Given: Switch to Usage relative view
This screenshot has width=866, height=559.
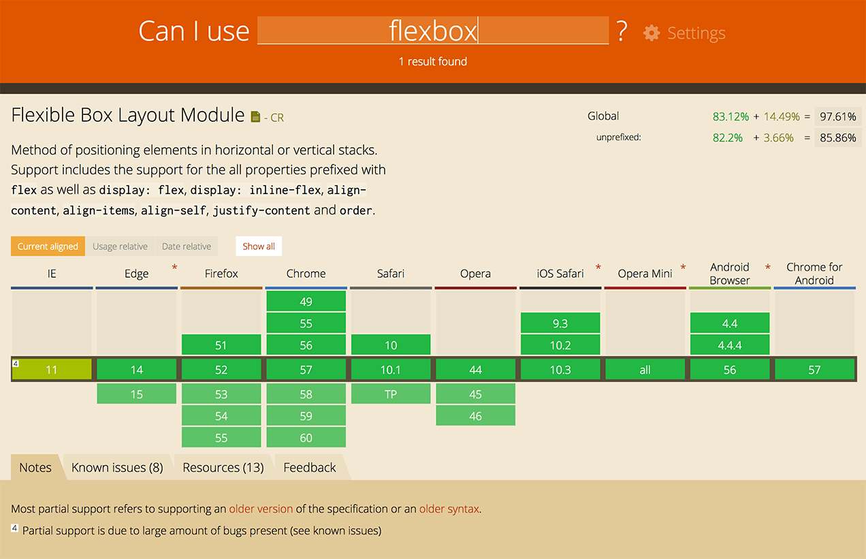Looking at the screenshot, I should coord(120,246).
